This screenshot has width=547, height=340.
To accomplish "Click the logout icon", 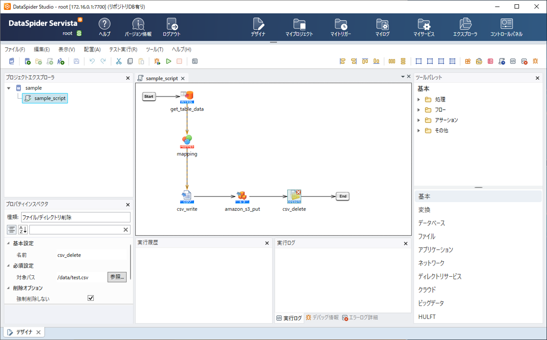I will tap(172, 27).
